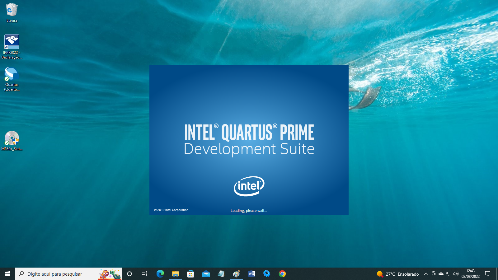Click the taskbar search box
Screen dimensions: 498x280
[68, 274]
